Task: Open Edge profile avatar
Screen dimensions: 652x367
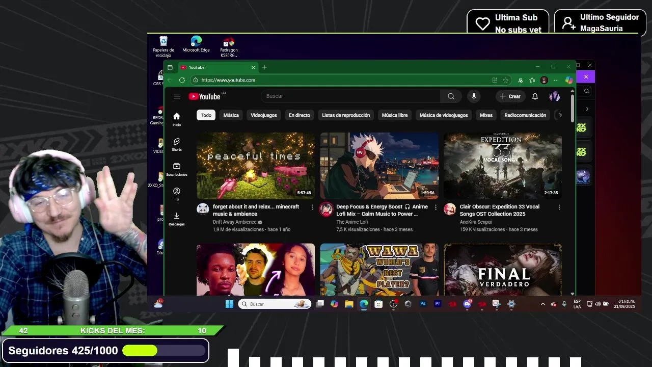Action: click(544, 80)
